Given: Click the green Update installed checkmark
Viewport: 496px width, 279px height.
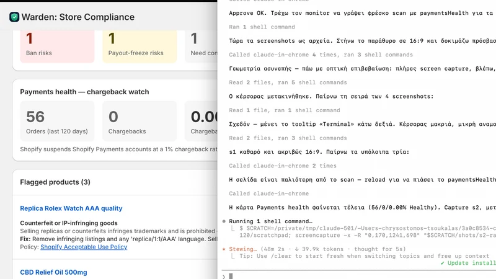Looking at the screenshot, I should coord(442,263).
